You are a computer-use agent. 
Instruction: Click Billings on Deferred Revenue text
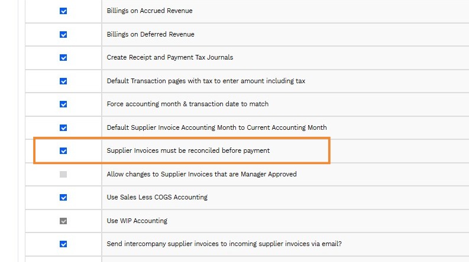[150, 34]
